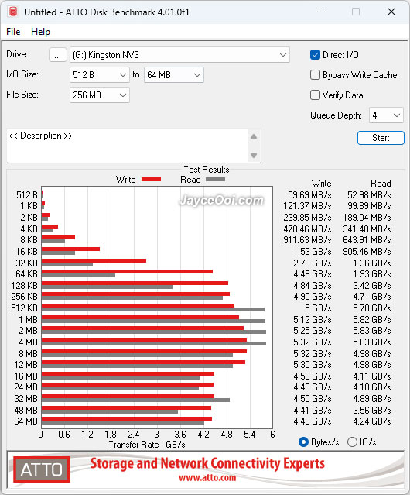Image resolution: width=410 pixels, height=495 pixels.
Task: Select the IO/s radio button
Action: [352, 442]
